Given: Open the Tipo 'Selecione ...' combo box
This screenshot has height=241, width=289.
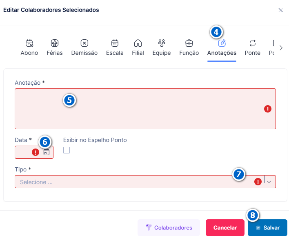Looking at the screenshot, I should 145,182.
